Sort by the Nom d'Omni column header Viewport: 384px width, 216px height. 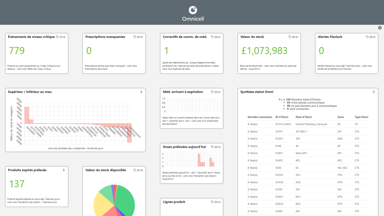click(304, 117)
